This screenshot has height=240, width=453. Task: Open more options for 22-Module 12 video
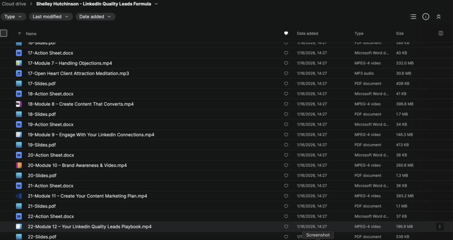(x=439, y=227)
